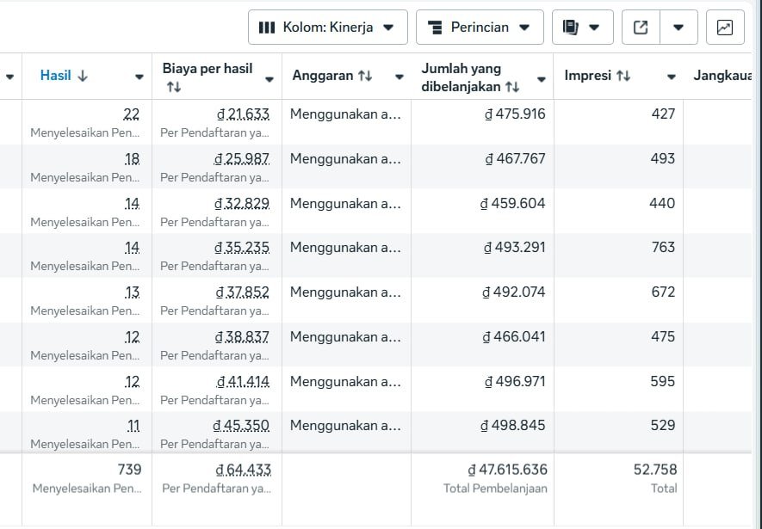
Task: Open the Biaya per hasil column menu arrow
Action: click(269, 79)
